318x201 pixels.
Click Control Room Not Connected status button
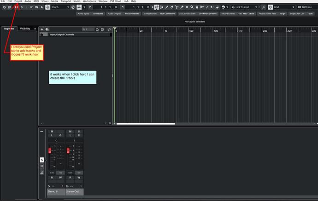(159, 13)
